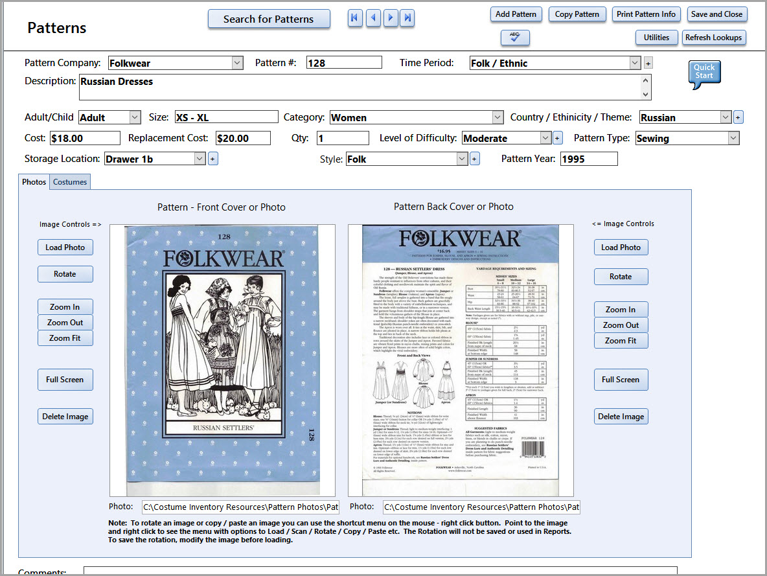Add new Style with plus button
The width and height of the screenshot is (767, 576).
click(474, 159)
